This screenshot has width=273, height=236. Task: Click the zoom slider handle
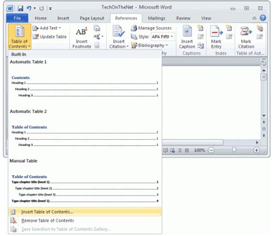tap(234, 150)
